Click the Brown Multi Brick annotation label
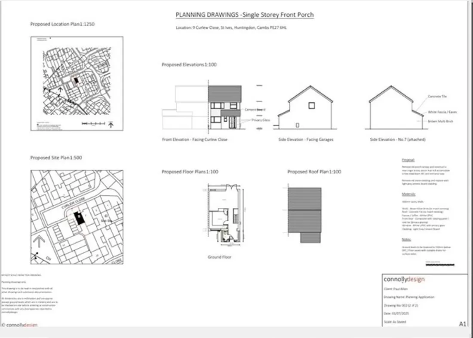473x338 pixels. coord(440,121)
